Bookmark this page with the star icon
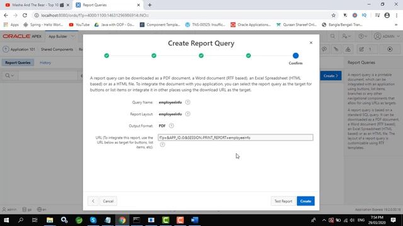The height and width of the screenshot is (226, 403). (333, 15)
